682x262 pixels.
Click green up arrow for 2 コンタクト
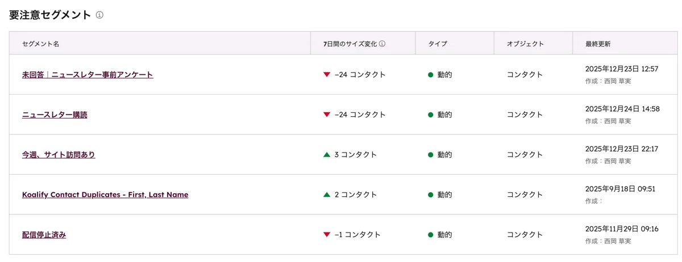coord(326,195)
